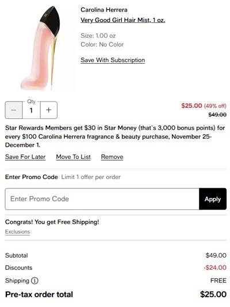230x307 pixels.
Task: Click the Subtotal amount $49.00
Action: (x=216, y=255)
